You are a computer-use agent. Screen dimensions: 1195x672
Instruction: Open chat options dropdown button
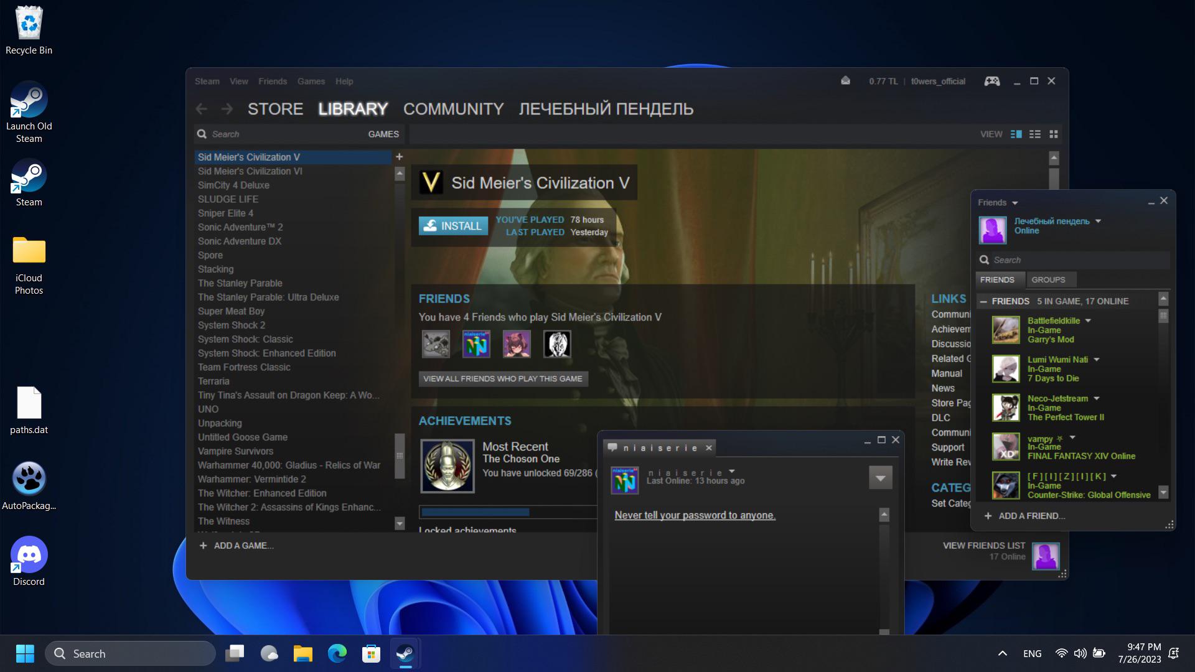point(880,478)
